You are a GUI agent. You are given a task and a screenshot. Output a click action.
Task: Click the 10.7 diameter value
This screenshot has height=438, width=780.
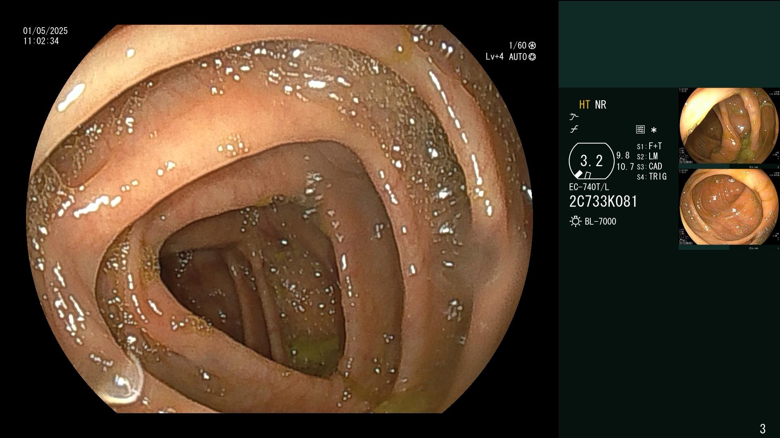(625, 167)
